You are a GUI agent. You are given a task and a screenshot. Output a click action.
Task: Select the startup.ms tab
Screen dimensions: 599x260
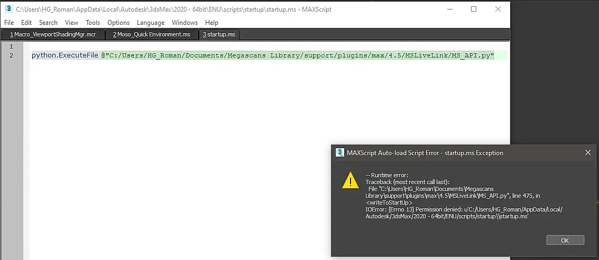[x=219, y=34]
